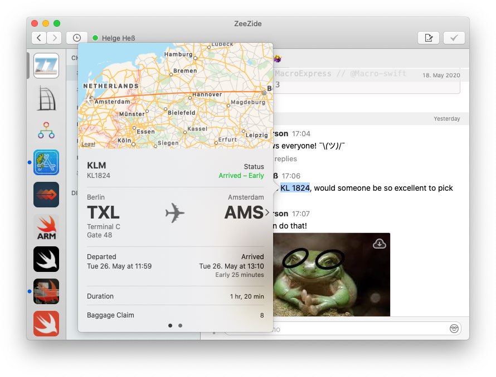Click the compose message icon in toolbar
Viewport: 496px width, 377px height.
[x=429, y=37]
